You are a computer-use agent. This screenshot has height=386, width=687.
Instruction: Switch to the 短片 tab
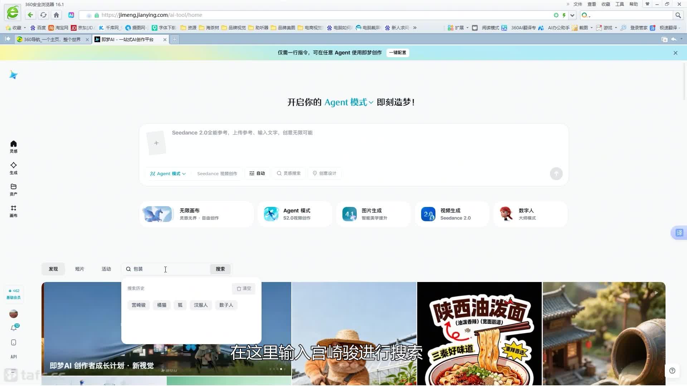pyautogui.click(x=79, y=269)
